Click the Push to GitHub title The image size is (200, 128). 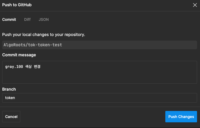[17, 5]
